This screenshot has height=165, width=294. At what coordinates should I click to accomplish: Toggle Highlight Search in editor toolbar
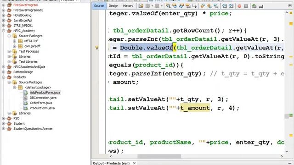(x=188, y=6)
